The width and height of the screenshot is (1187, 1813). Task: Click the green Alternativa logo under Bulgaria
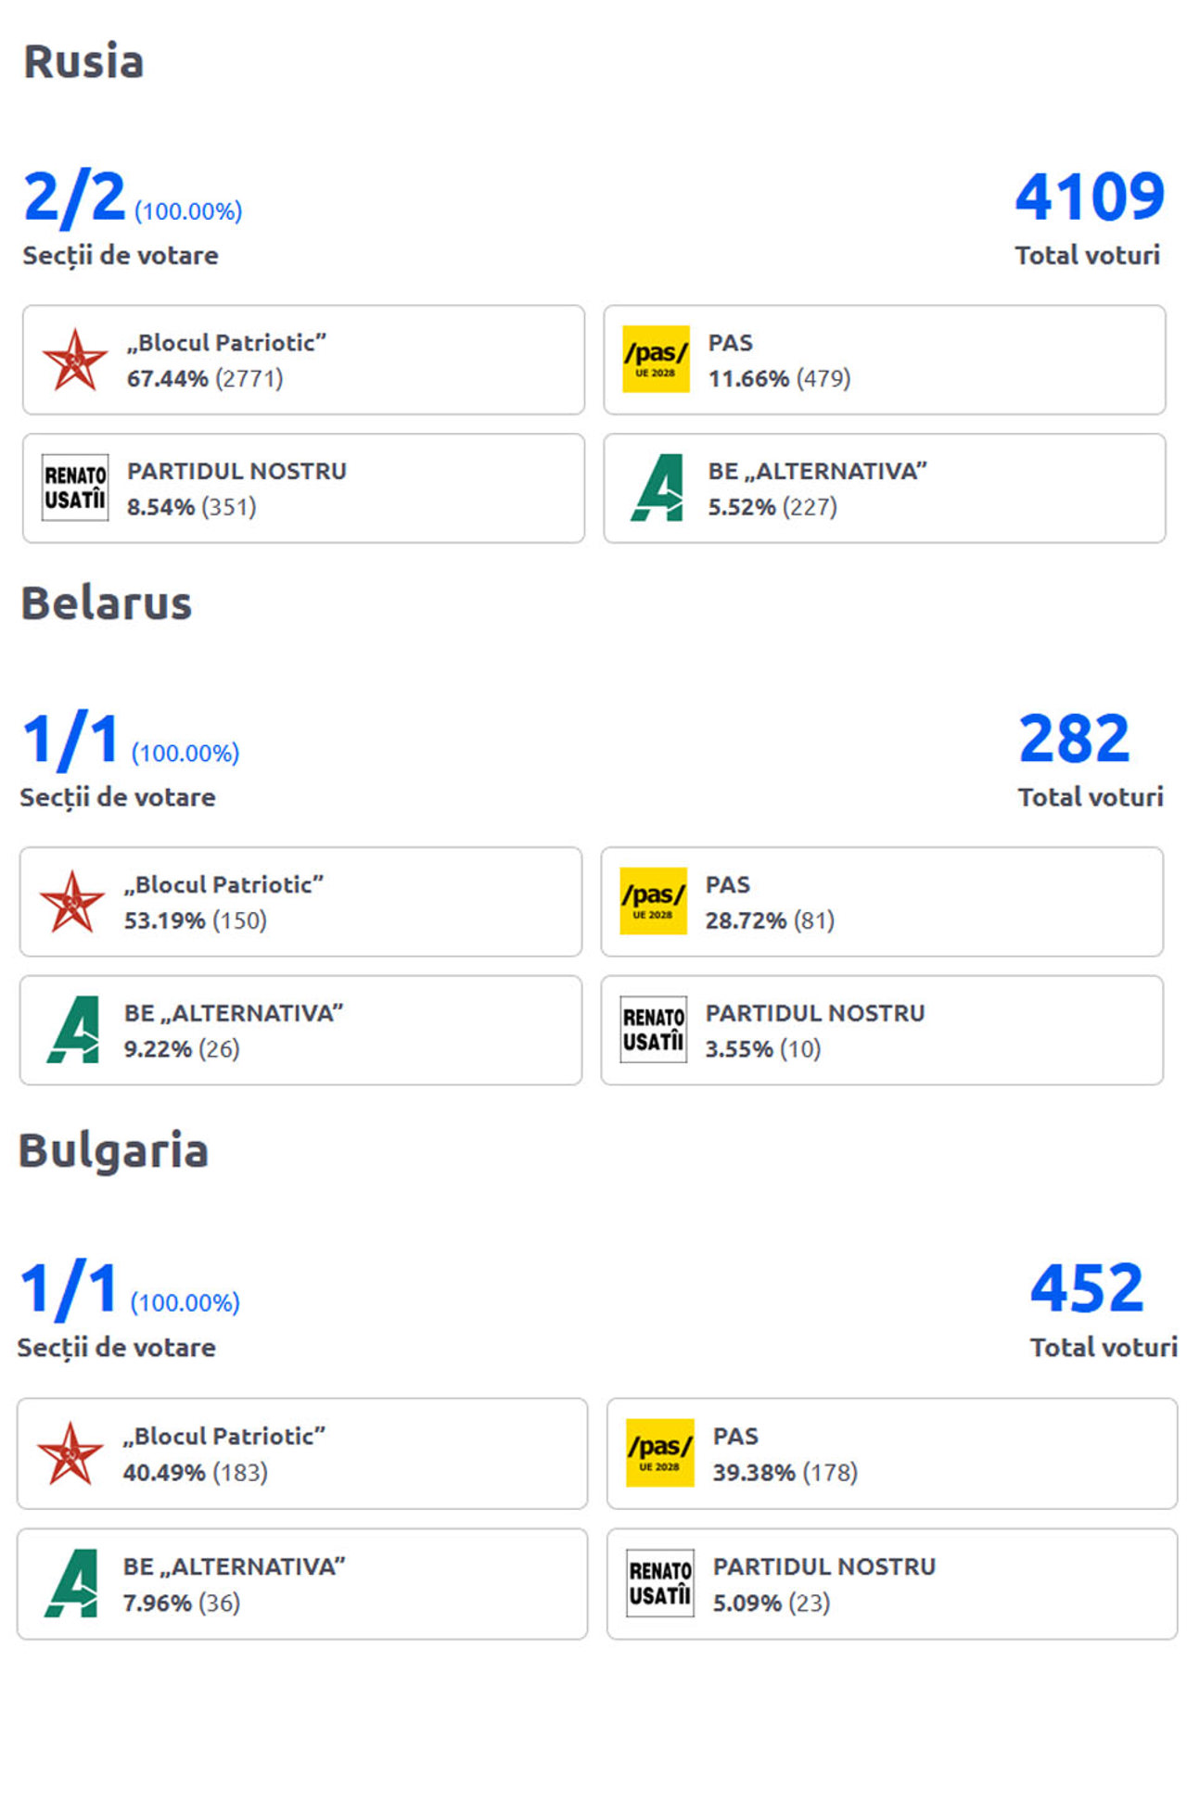71,1584
